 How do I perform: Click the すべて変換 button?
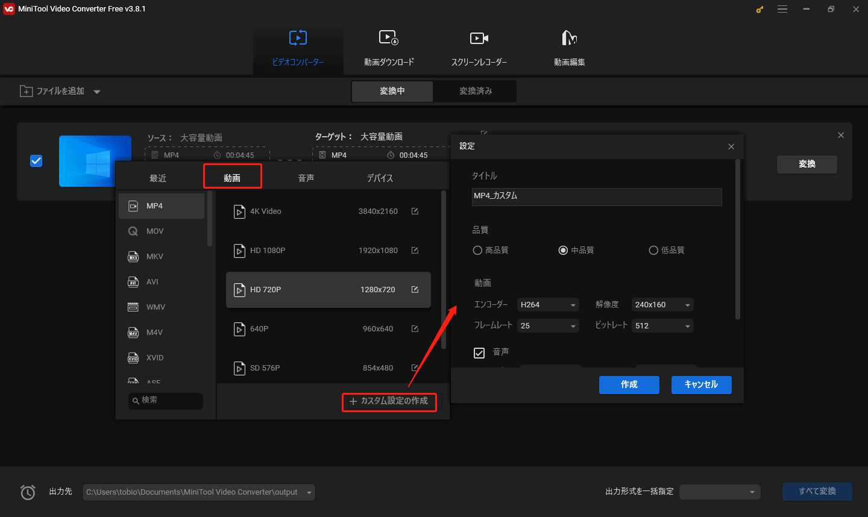(817, 492)
